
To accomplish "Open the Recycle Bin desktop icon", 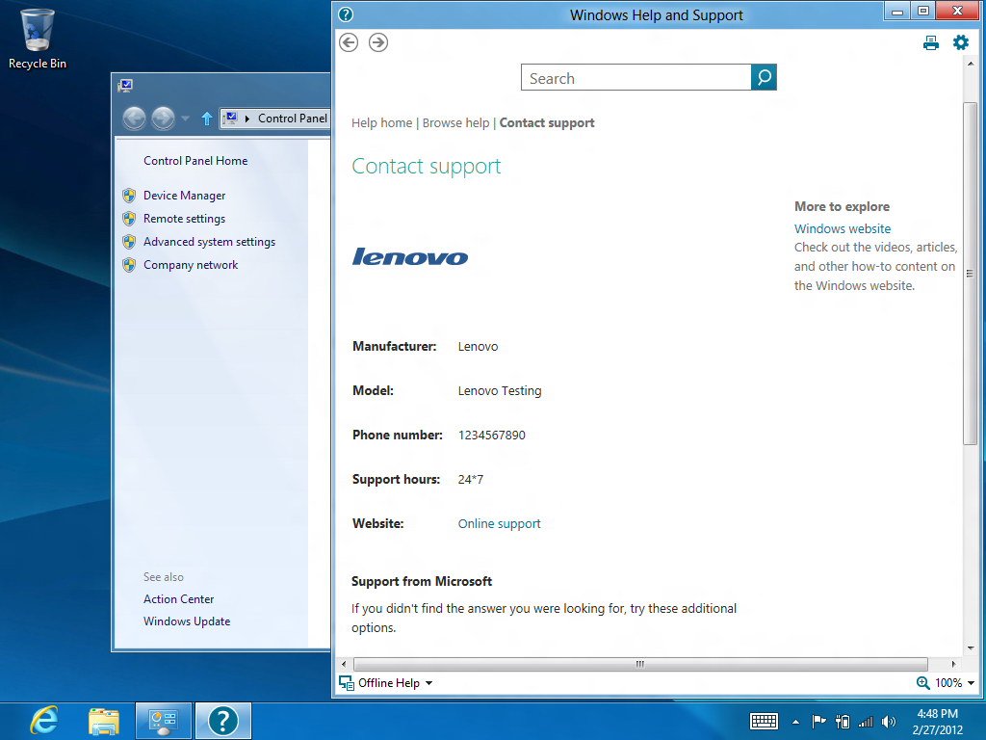I will (38, 39).
